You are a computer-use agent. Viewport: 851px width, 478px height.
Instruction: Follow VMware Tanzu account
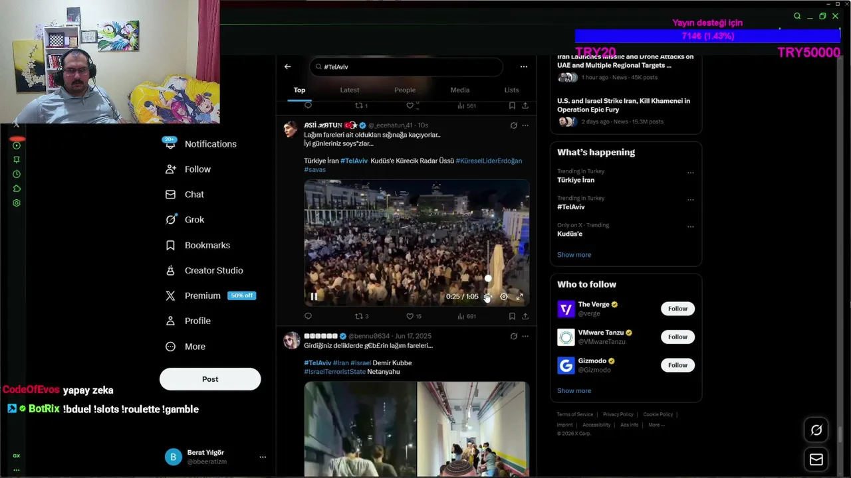677,337
